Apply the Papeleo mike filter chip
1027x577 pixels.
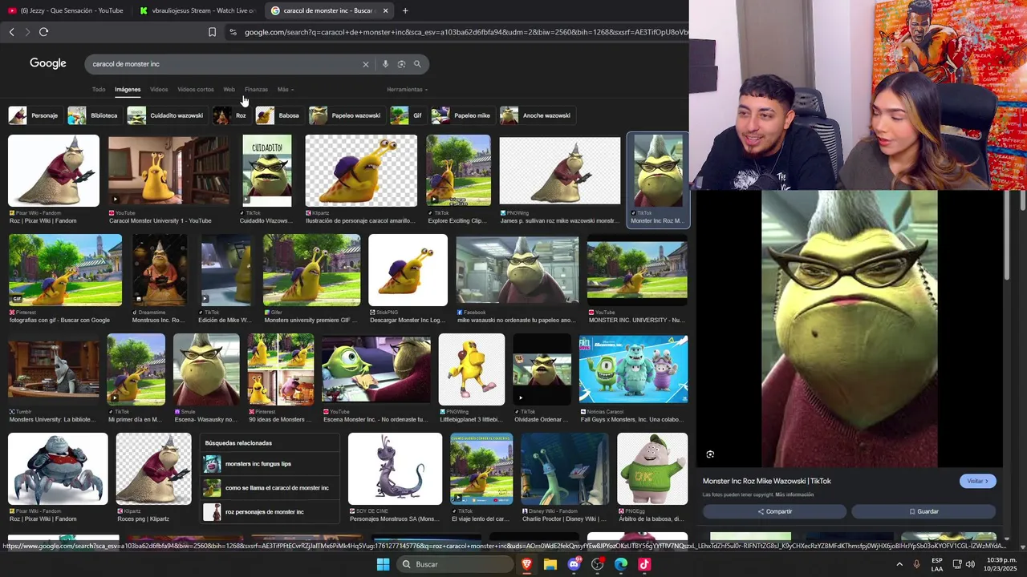462,115
